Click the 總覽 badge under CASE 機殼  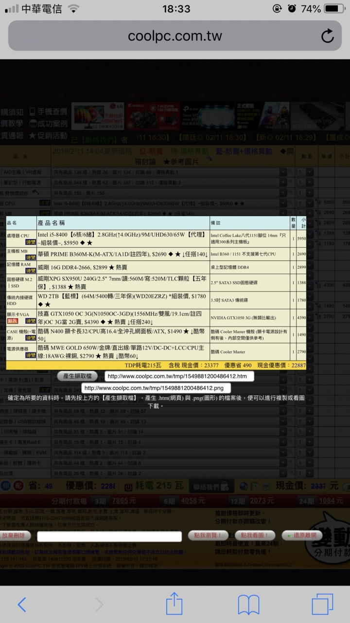31,338
